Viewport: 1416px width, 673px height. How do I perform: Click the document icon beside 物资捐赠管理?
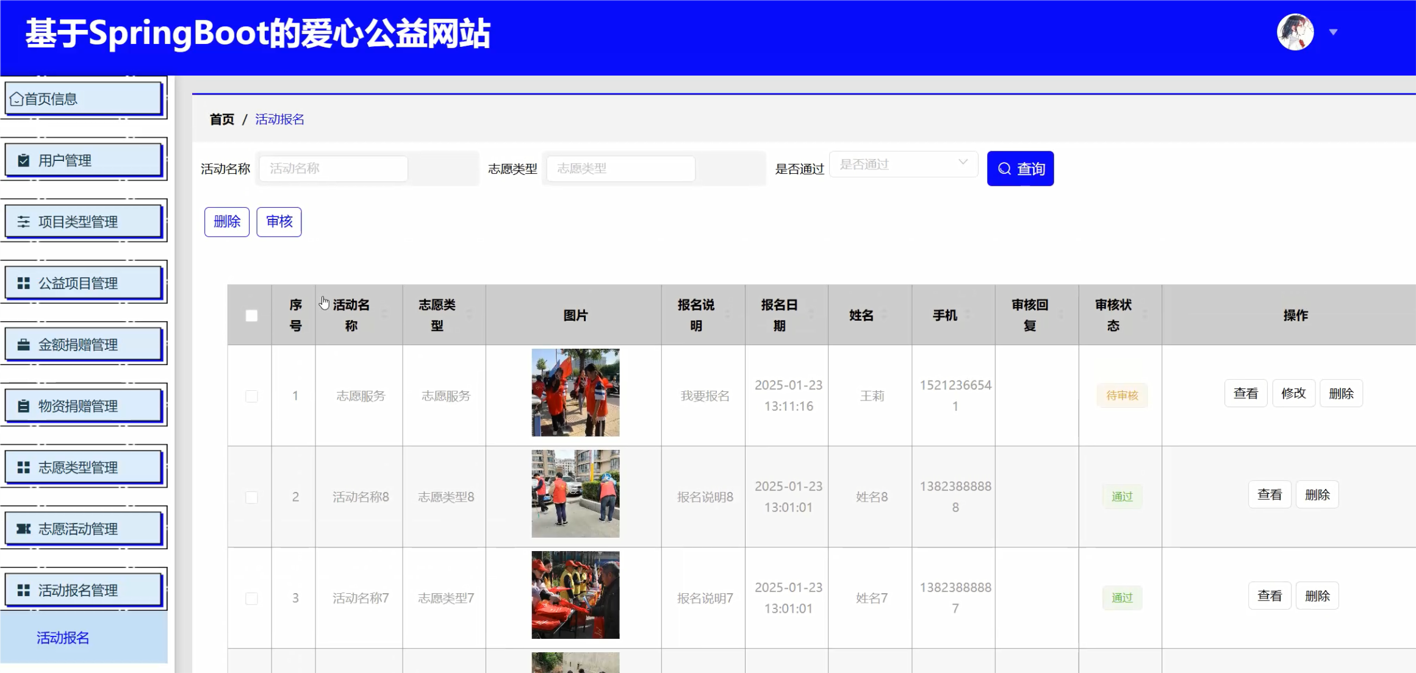click(x=24, y=406)
